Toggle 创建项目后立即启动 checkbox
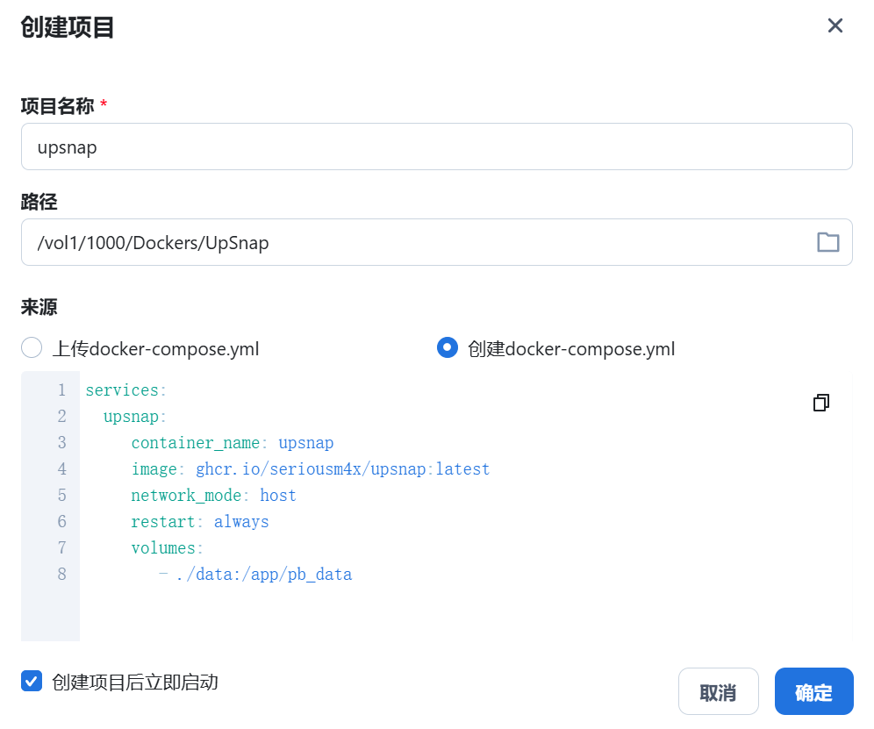This screenshot has height=729, width=874. click(32, 681)
